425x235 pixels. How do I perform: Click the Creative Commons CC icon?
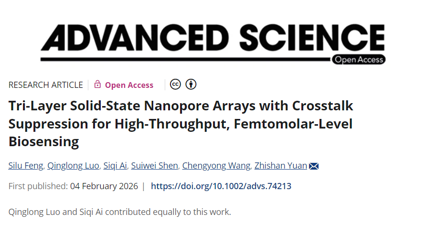(x=175, y=85)
